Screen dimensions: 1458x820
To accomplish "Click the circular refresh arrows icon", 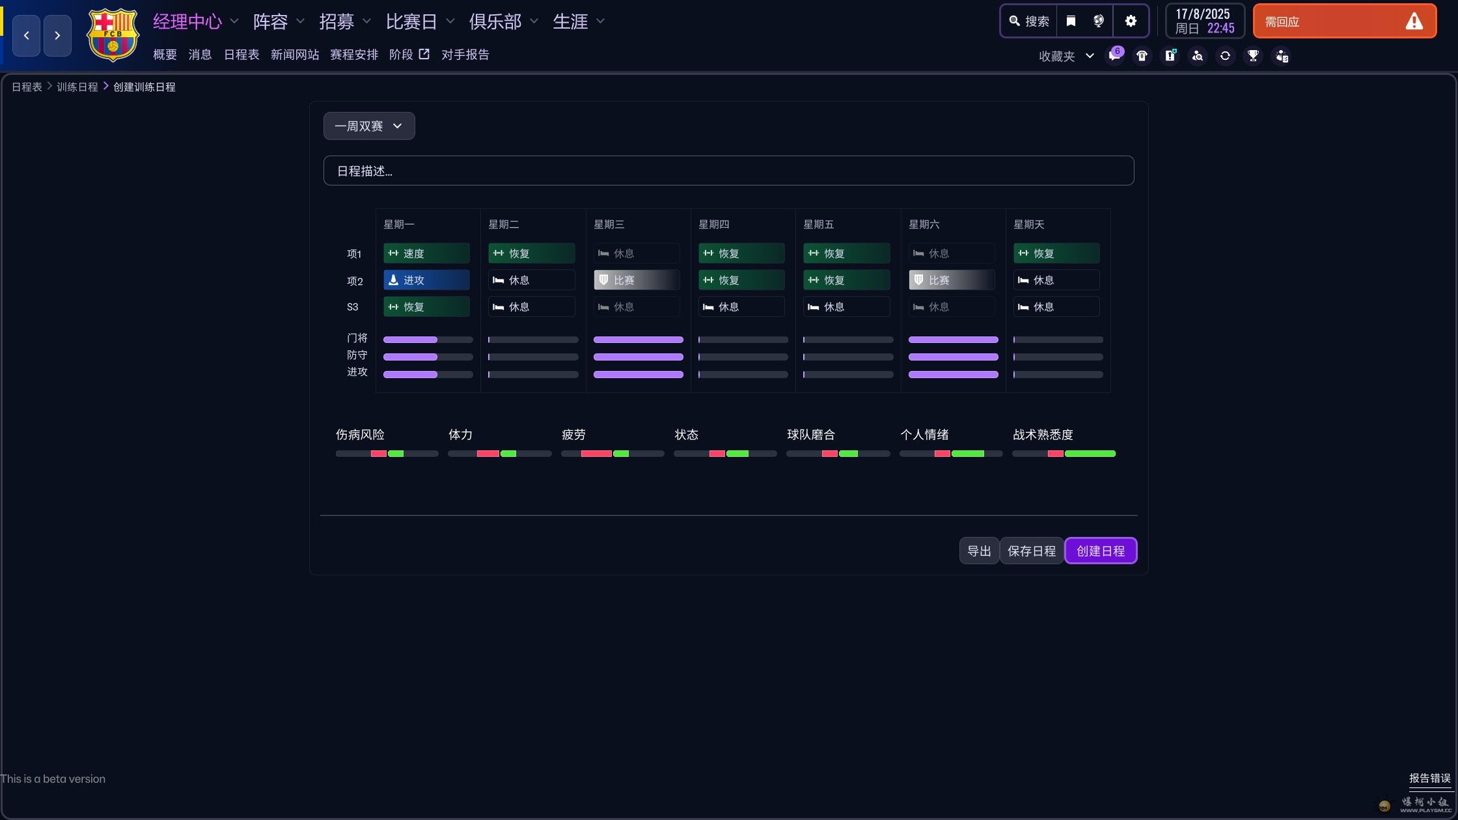I will pos(1225,56).
